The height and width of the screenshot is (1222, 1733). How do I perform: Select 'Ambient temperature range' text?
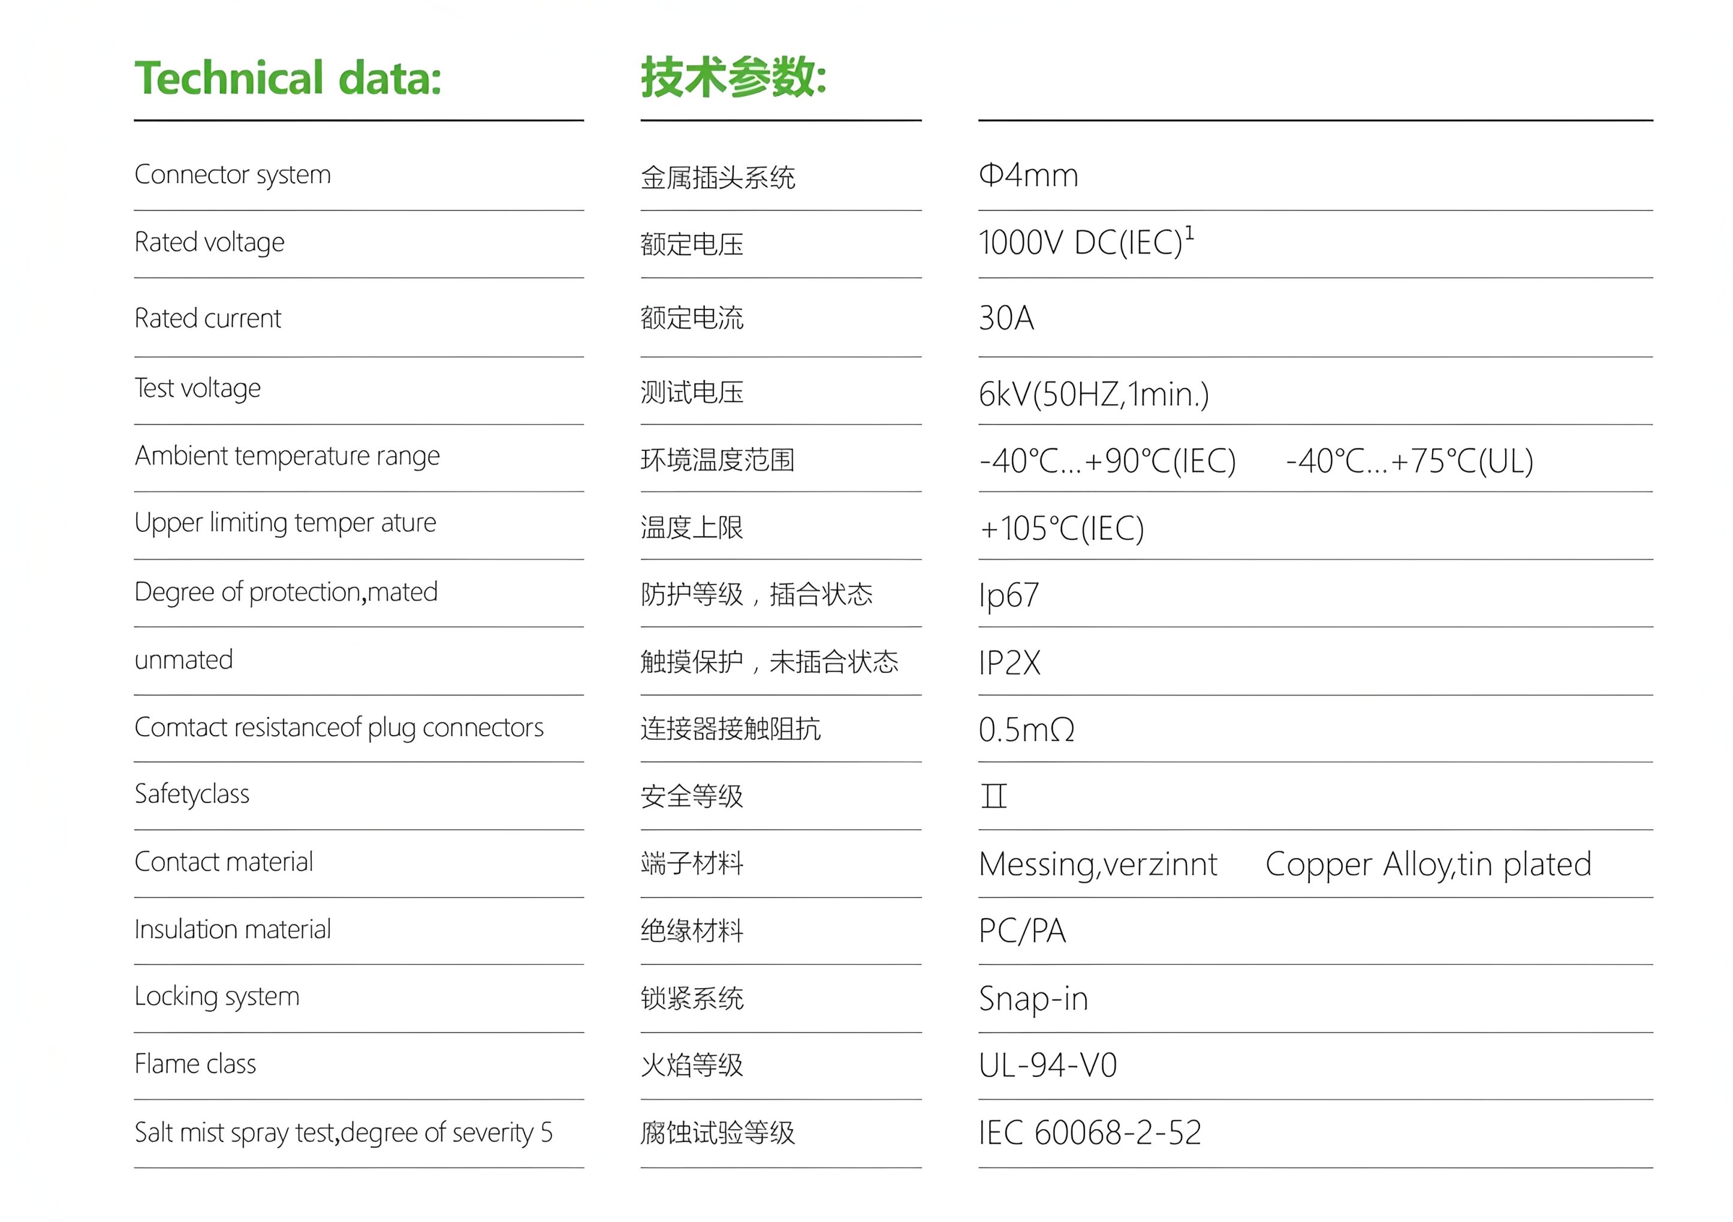click(287, 457)
